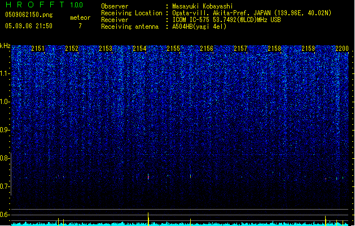
Task: Click the tallest yellow peak in the power graph
Action: 148,219
